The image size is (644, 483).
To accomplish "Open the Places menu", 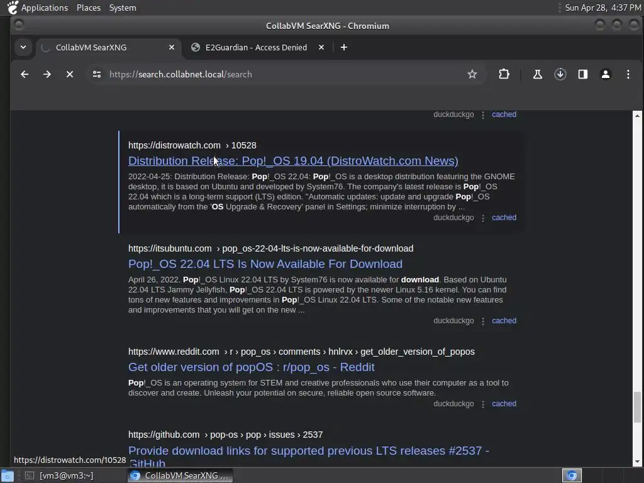I will point(88,8).
